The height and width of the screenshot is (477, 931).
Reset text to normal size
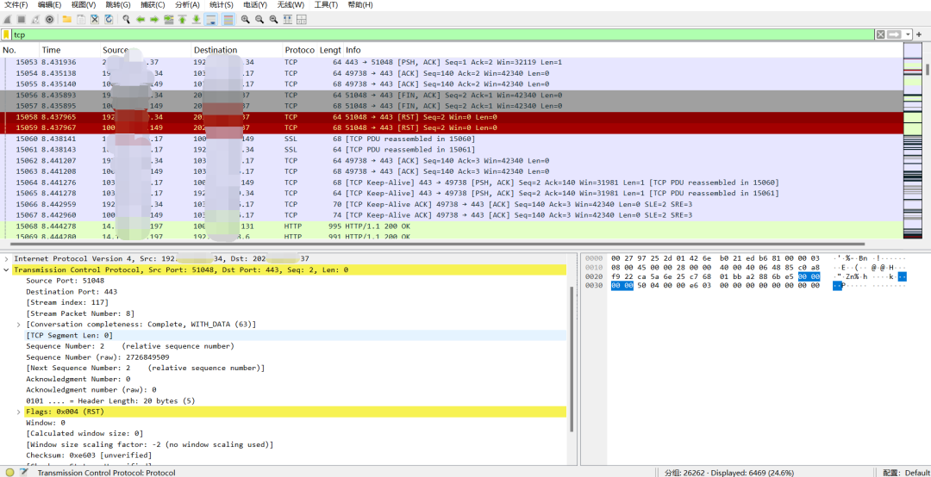click(x=274, y=20)
